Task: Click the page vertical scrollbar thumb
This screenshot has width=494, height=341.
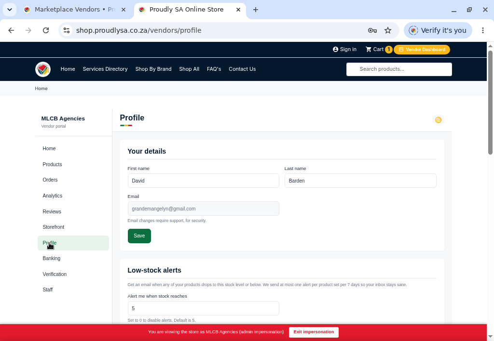Action: 490,102
